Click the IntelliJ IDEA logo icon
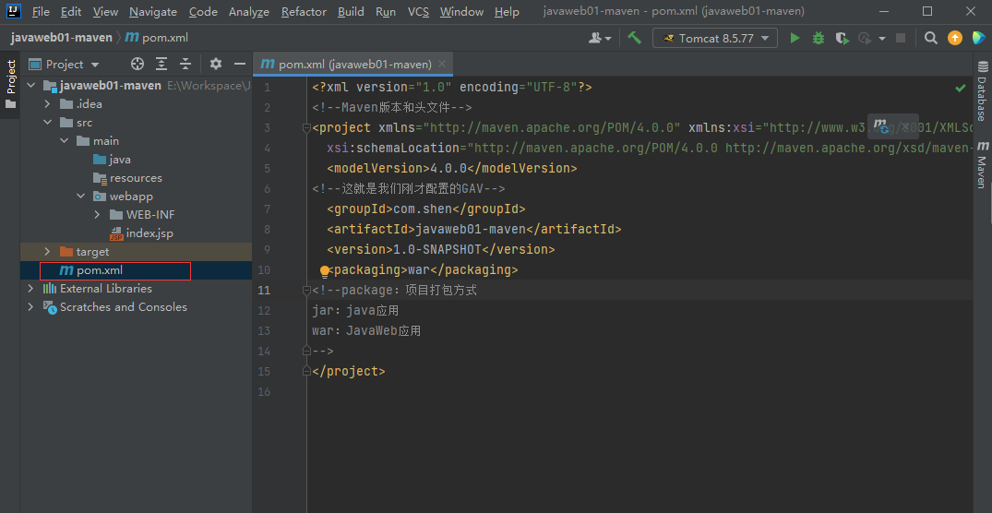 [13, 11]
